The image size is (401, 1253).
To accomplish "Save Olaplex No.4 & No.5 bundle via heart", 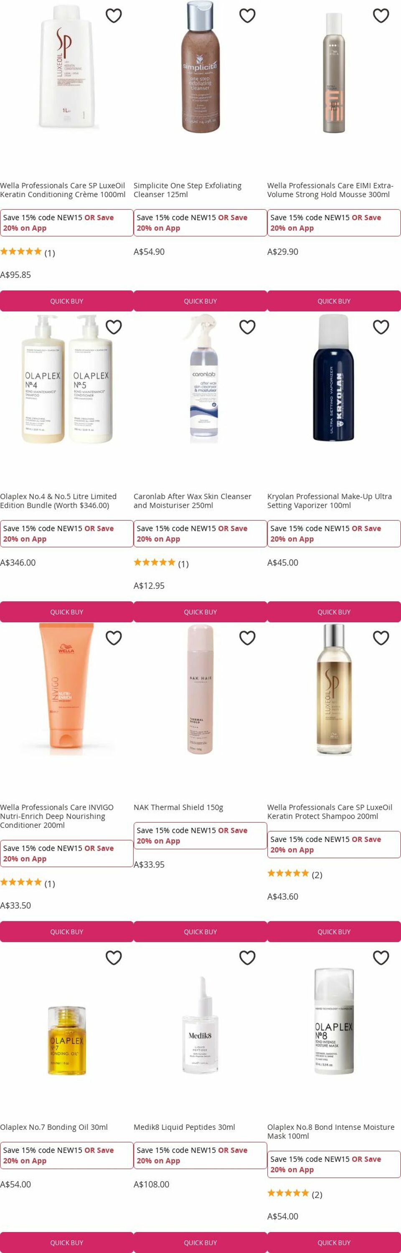I will click(x=113, y=327).
